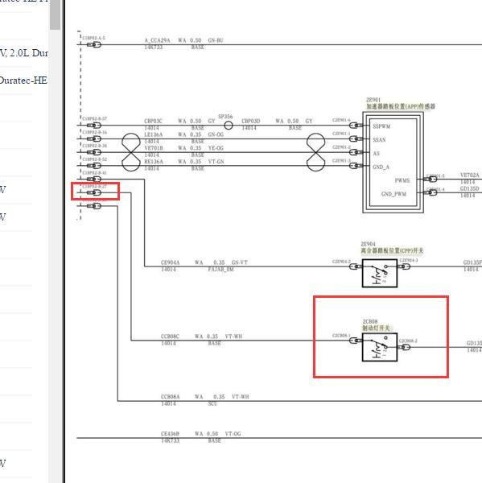Click wire label 'CE436B'

click(170, 434)
